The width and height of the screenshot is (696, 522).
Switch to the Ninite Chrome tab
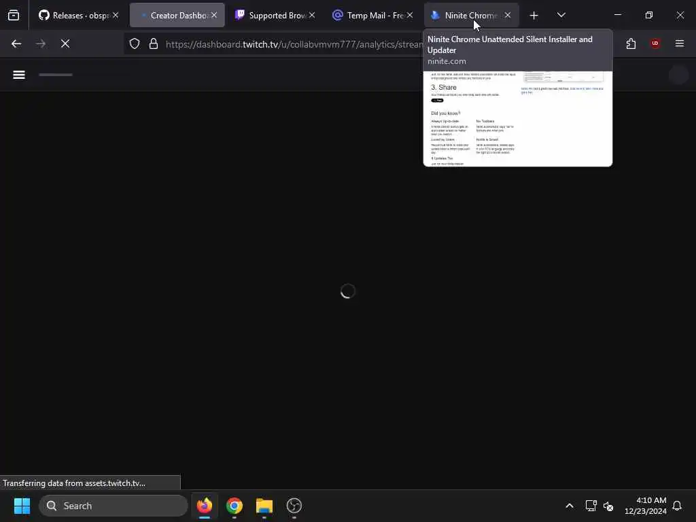[472, 15]
